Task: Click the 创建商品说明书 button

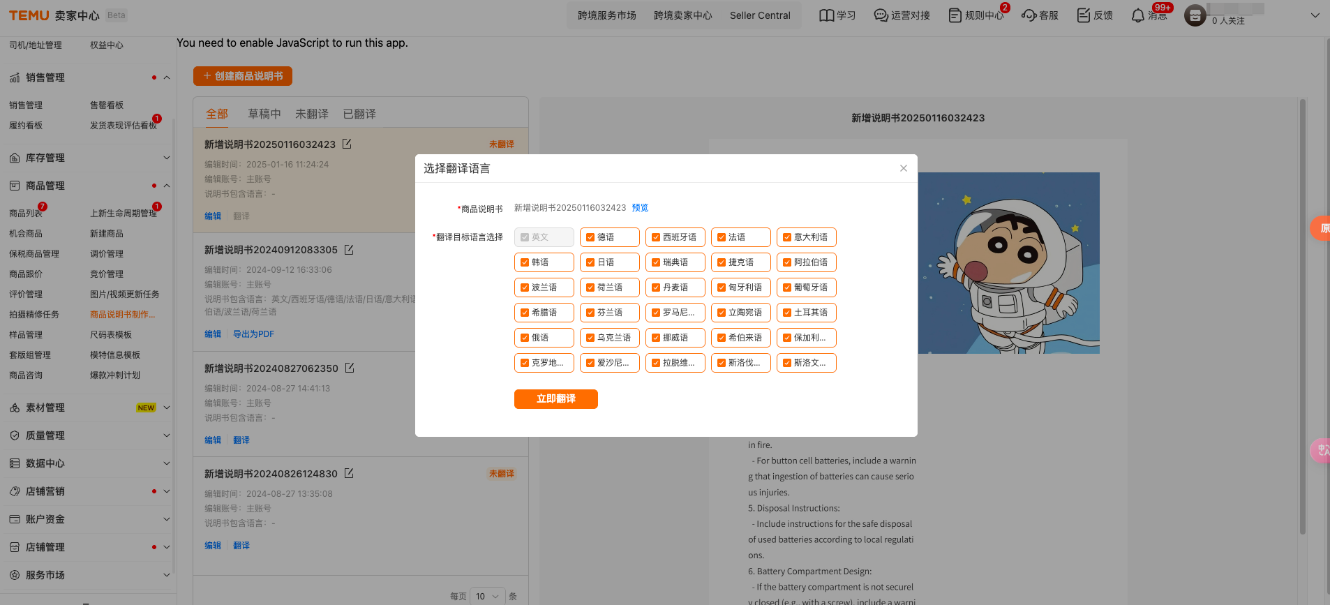Action: click(x=242, y=76)
